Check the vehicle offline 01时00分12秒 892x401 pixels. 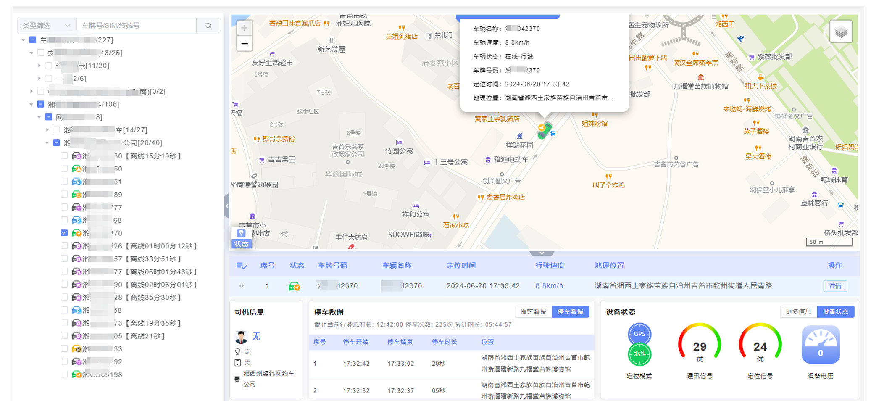(64, 246)
